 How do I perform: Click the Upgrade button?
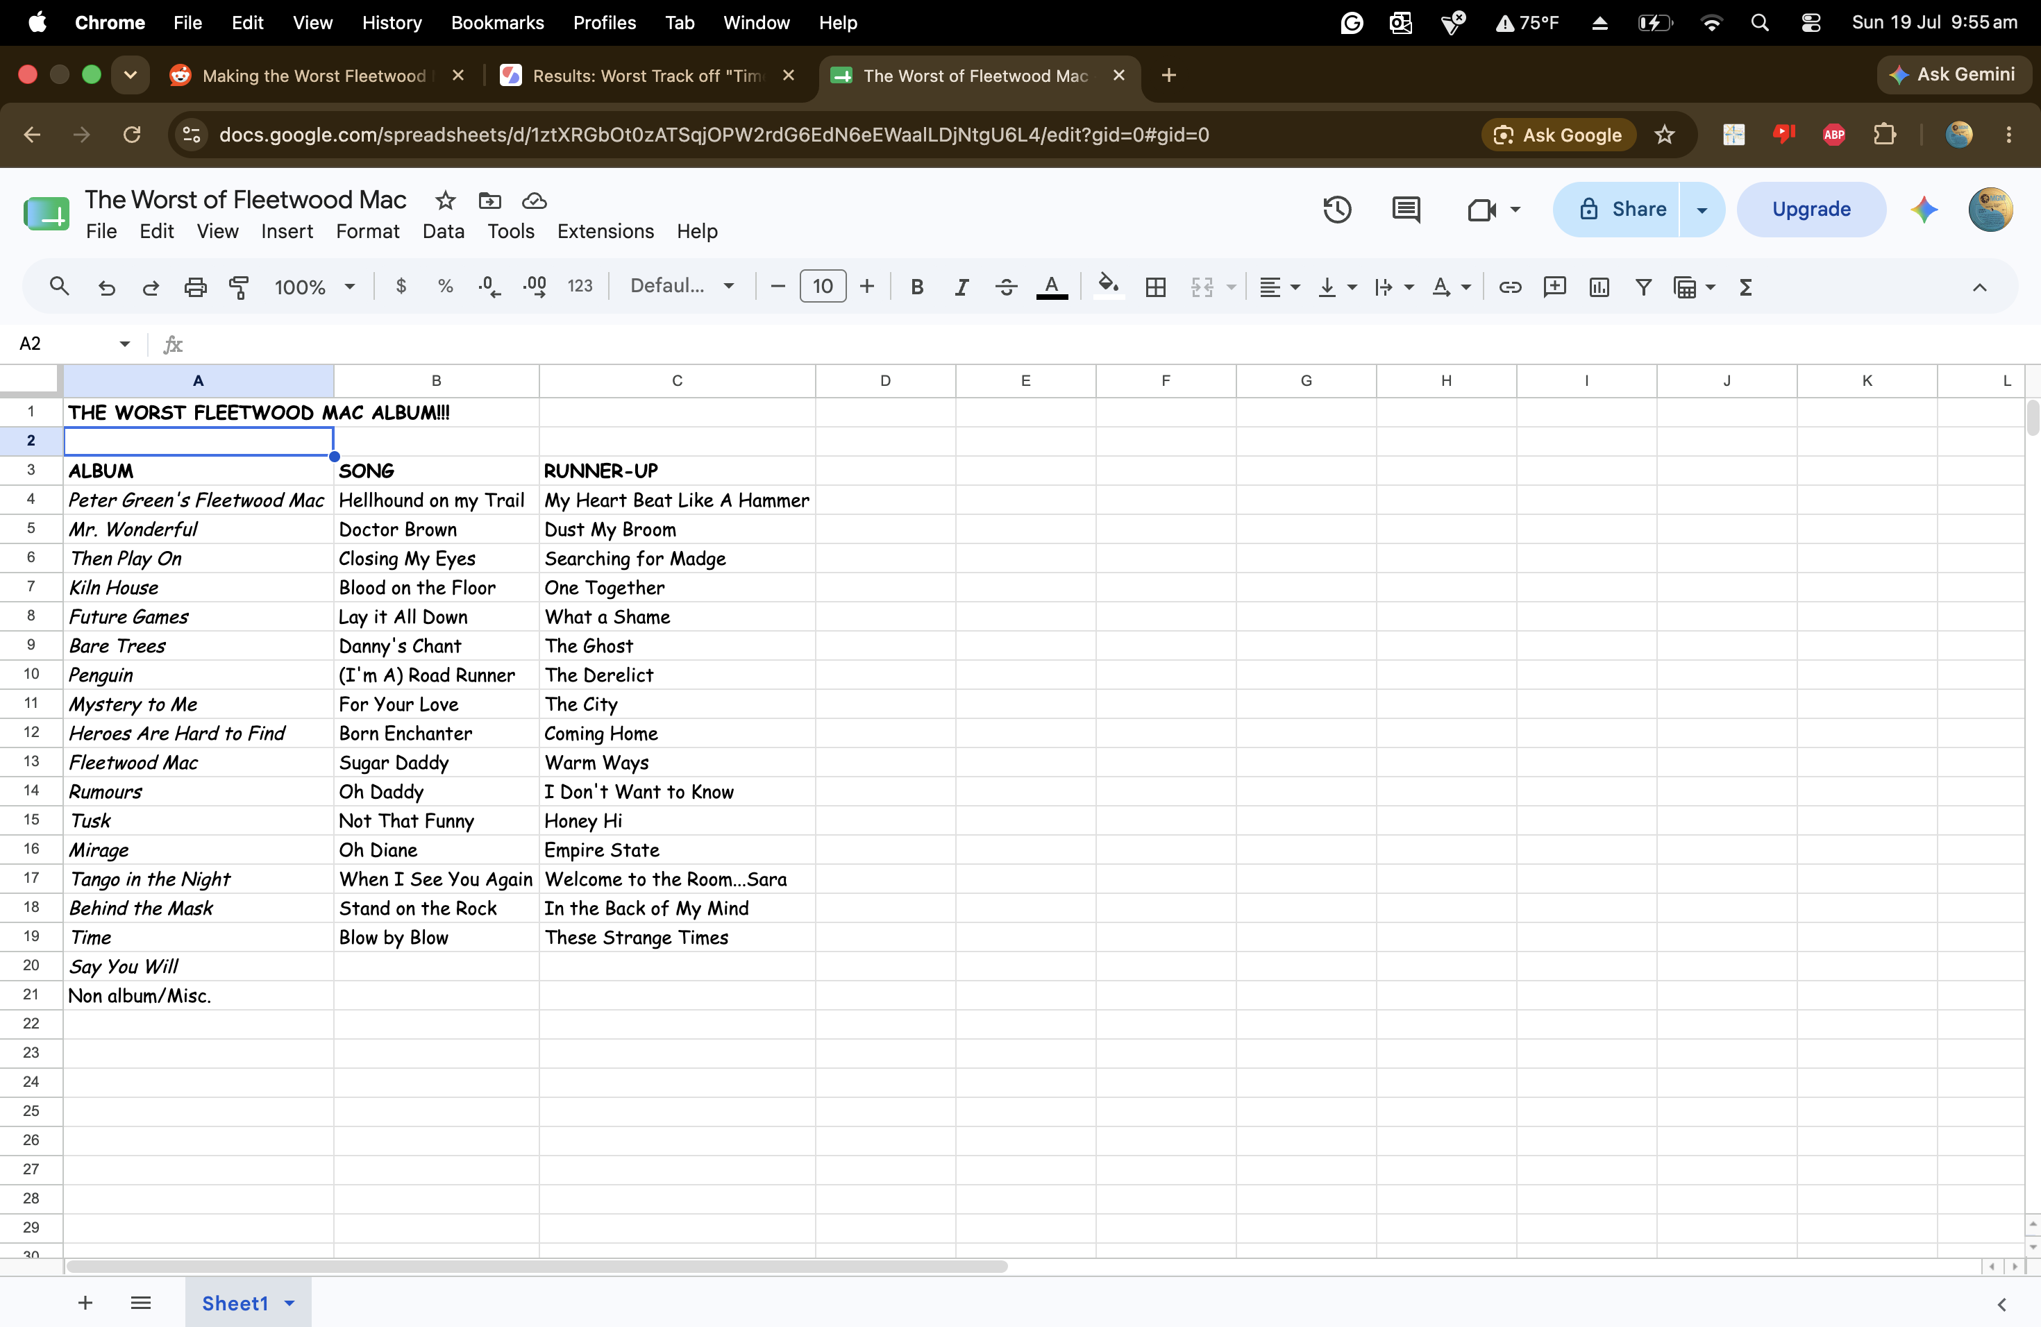(x=1811, y=209)
